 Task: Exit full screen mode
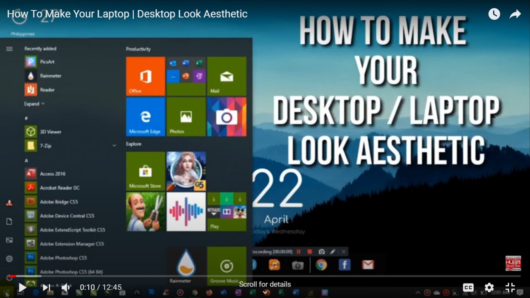coord(511,287)
